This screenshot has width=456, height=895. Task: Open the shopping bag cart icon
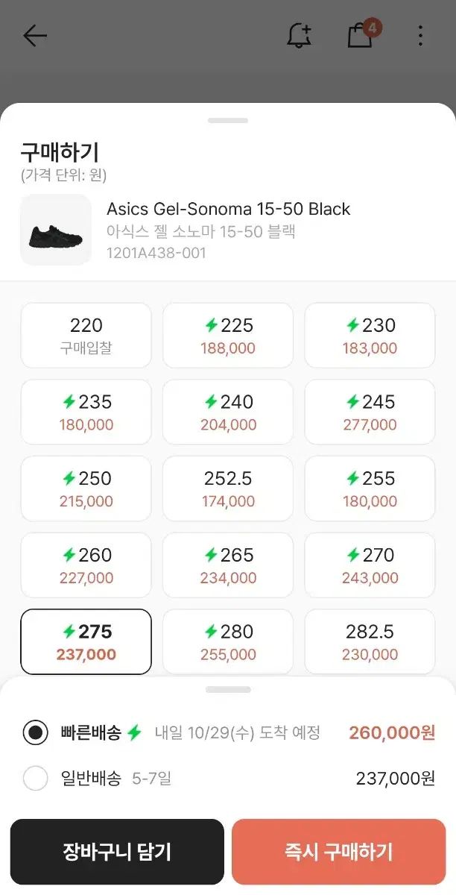361,35
